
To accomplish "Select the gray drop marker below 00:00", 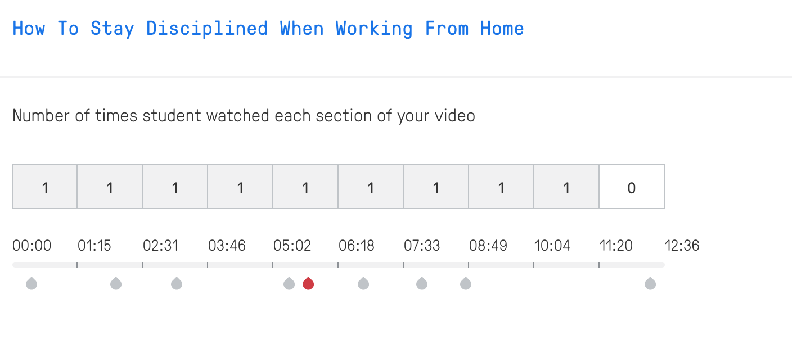I will (x=31, y=283).
